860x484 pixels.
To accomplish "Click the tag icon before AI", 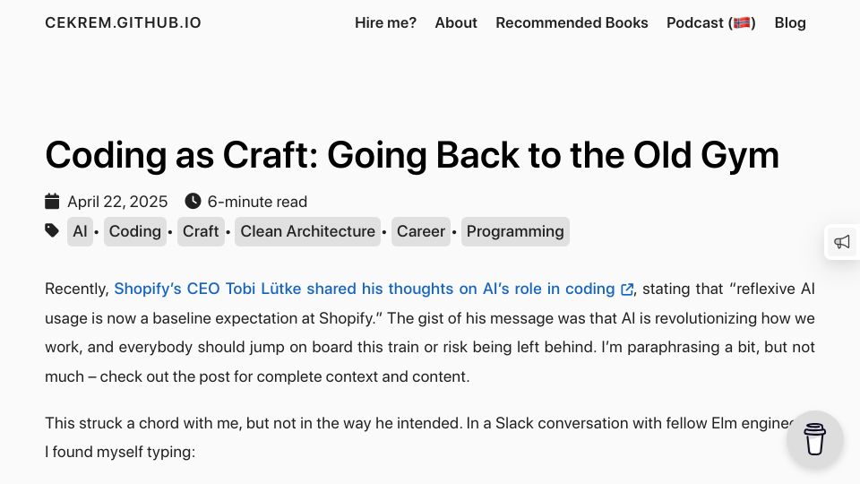I will pos(52,230).
